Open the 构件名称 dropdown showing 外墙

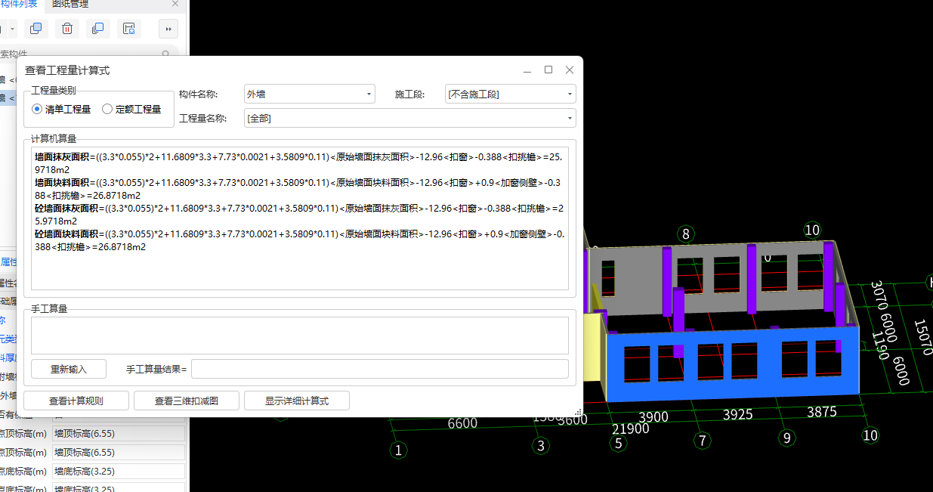(x=309, y=94)
